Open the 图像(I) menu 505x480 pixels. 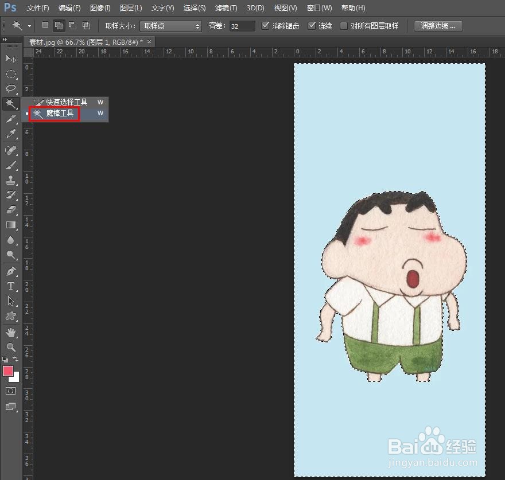[x=100, y=7]
